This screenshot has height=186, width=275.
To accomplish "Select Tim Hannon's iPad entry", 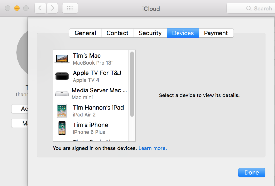I will [x=91, y=111].
